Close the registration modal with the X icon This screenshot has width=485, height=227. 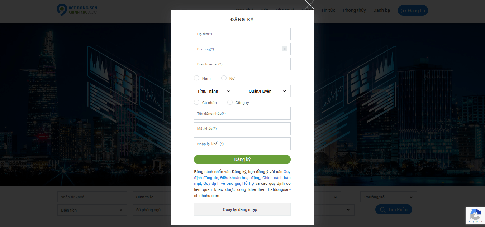click(x=310, y=4)
